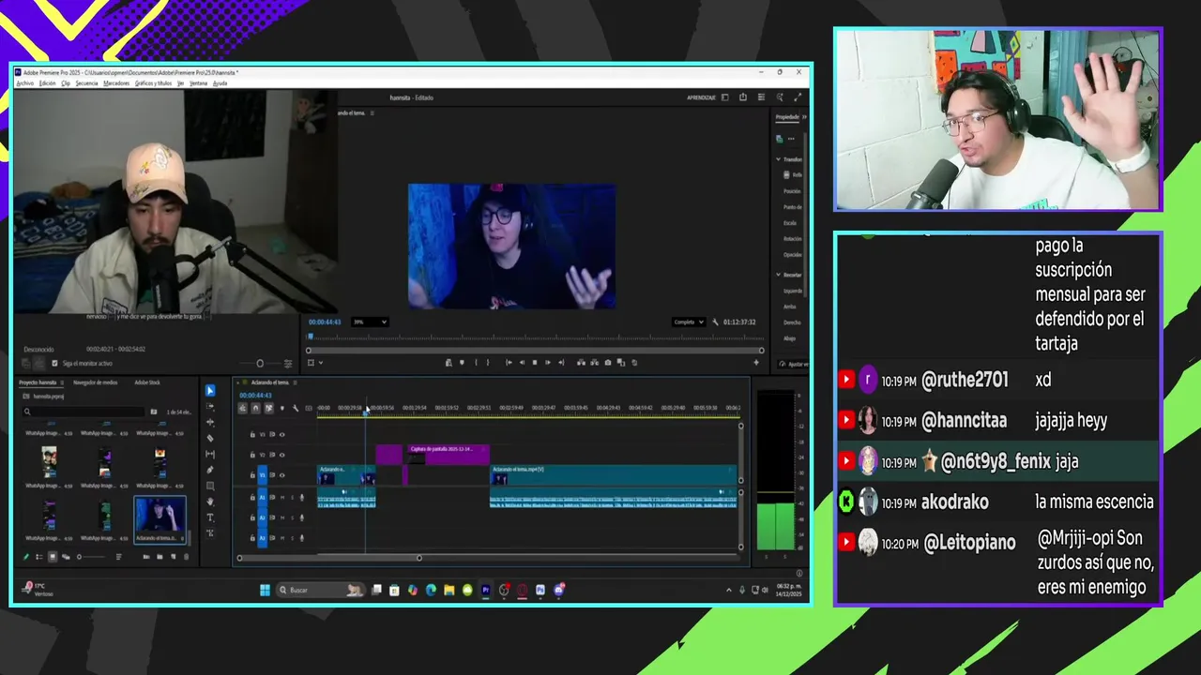This screenshot has width=1201, height=675.
Task: Click the export frame camera icon
Action: (x=607, y=362)
